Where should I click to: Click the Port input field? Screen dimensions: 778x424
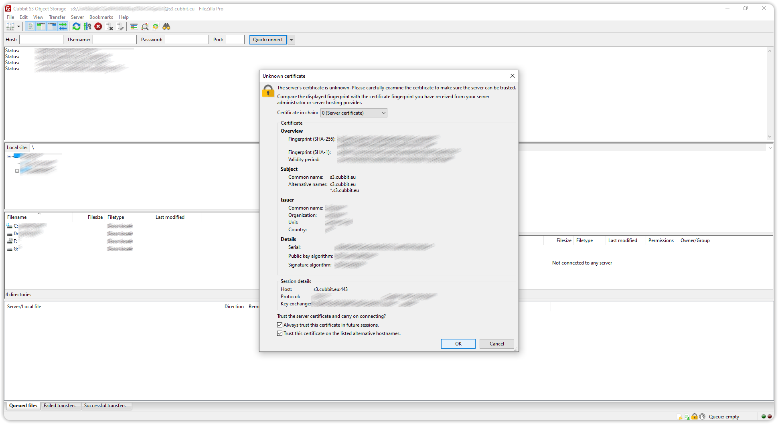point(235,40)
